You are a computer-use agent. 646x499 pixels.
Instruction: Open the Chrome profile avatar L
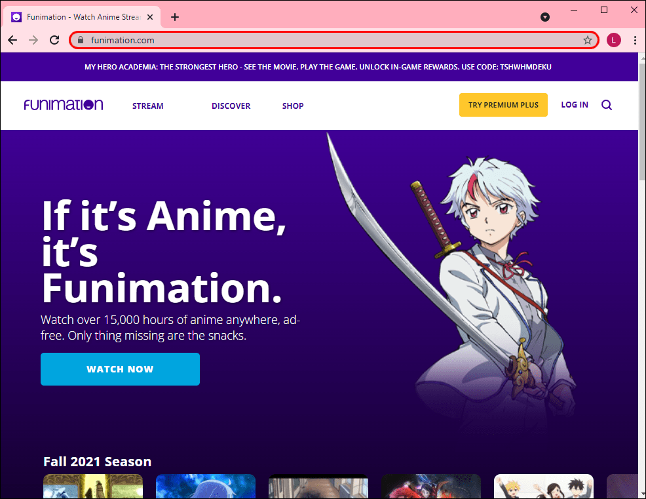pyautogui.click(x=613, y=40)
